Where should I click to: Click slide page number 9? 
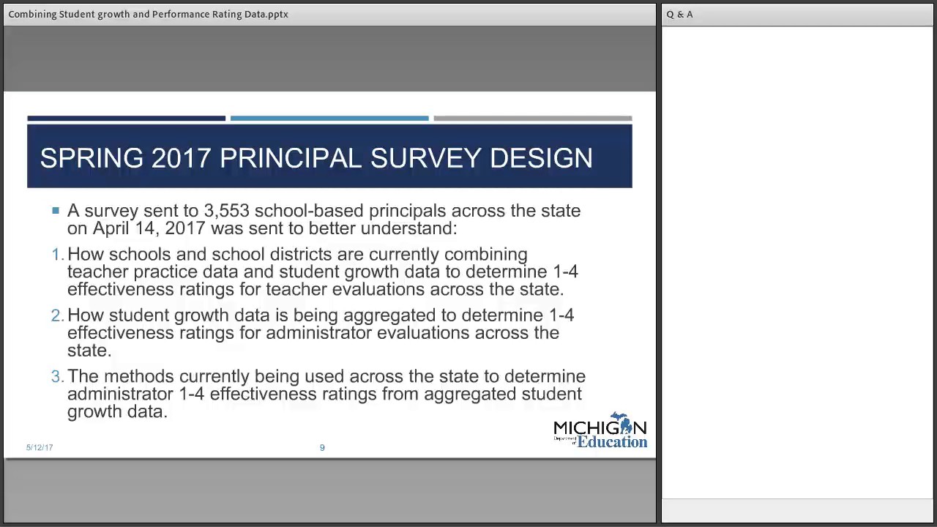(322, 447)
